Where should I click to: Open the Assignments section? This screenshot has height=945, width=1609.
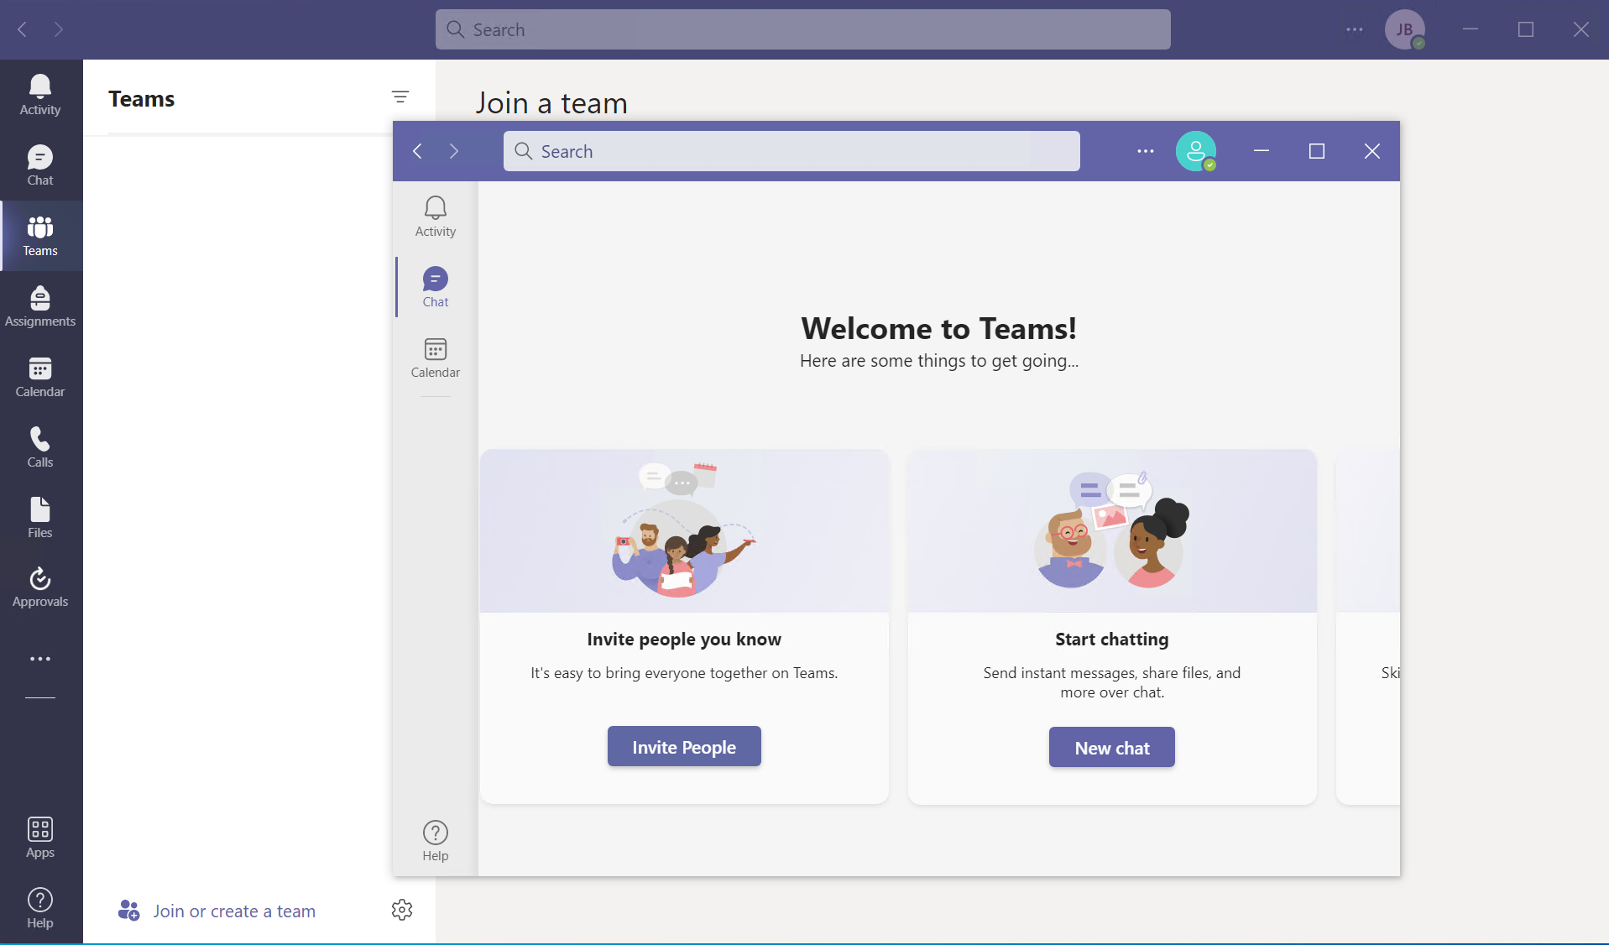click(x=39, y=307)
